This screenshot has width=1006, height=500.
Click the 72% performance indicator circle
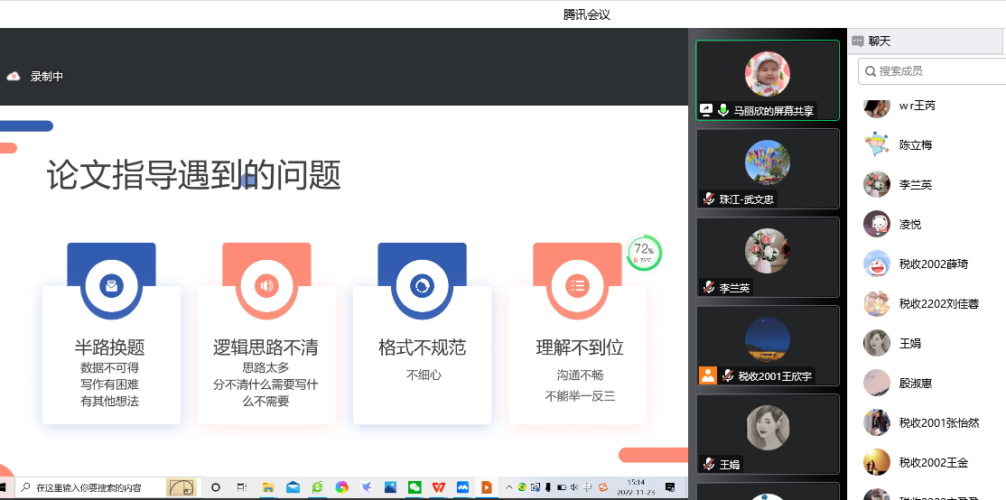click(645, 253)
